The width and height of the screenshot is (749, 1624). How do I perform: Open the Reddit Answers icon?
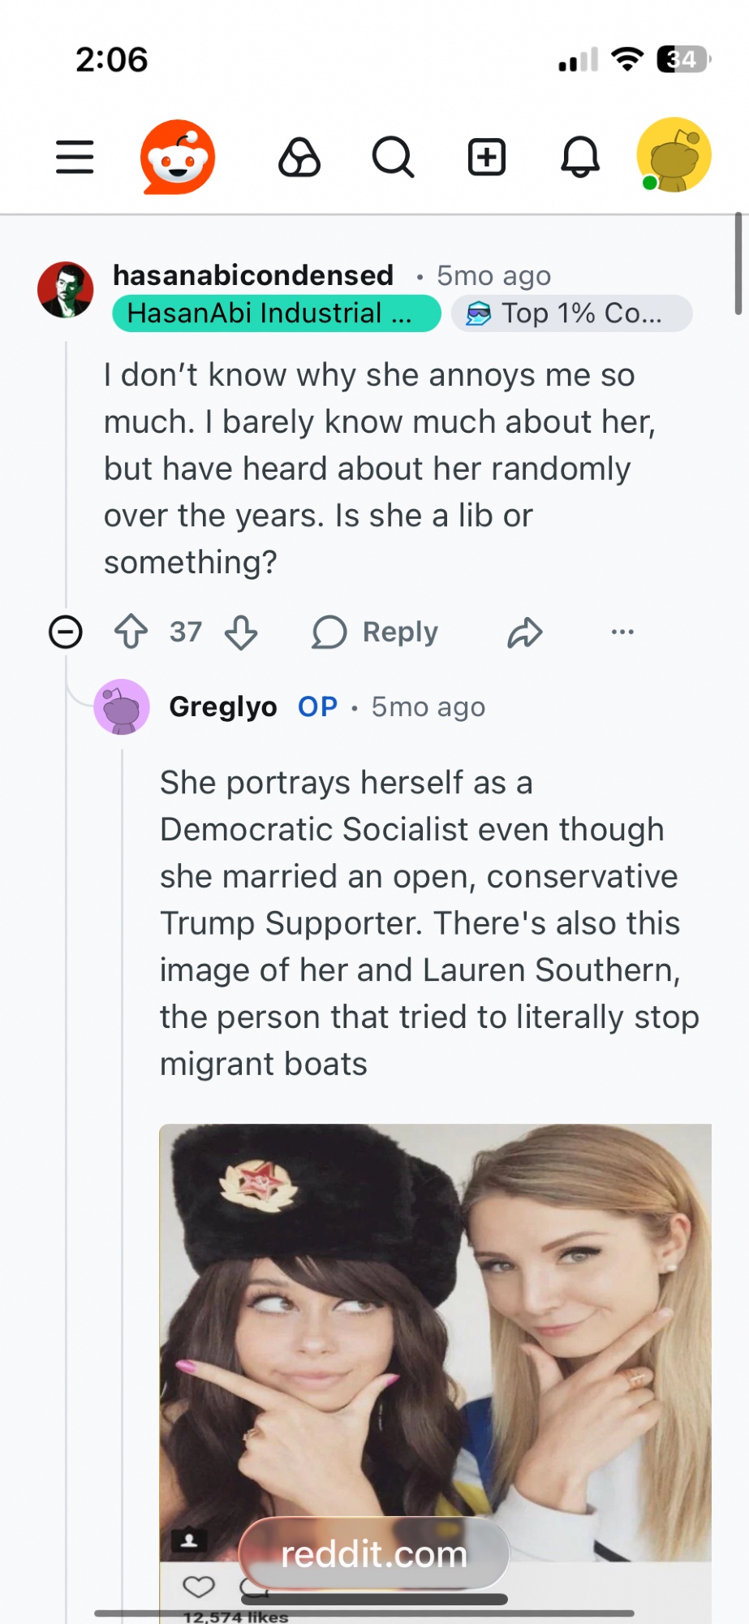tap(299, 157)
